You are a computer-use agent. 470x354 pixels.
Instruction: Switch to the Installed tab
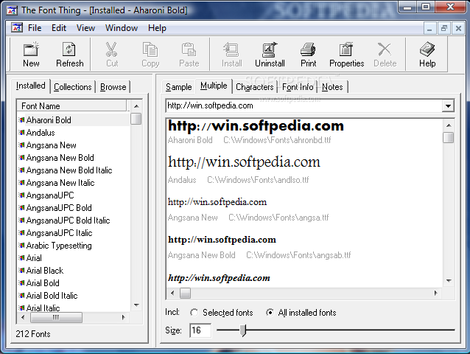pos(30,86)
